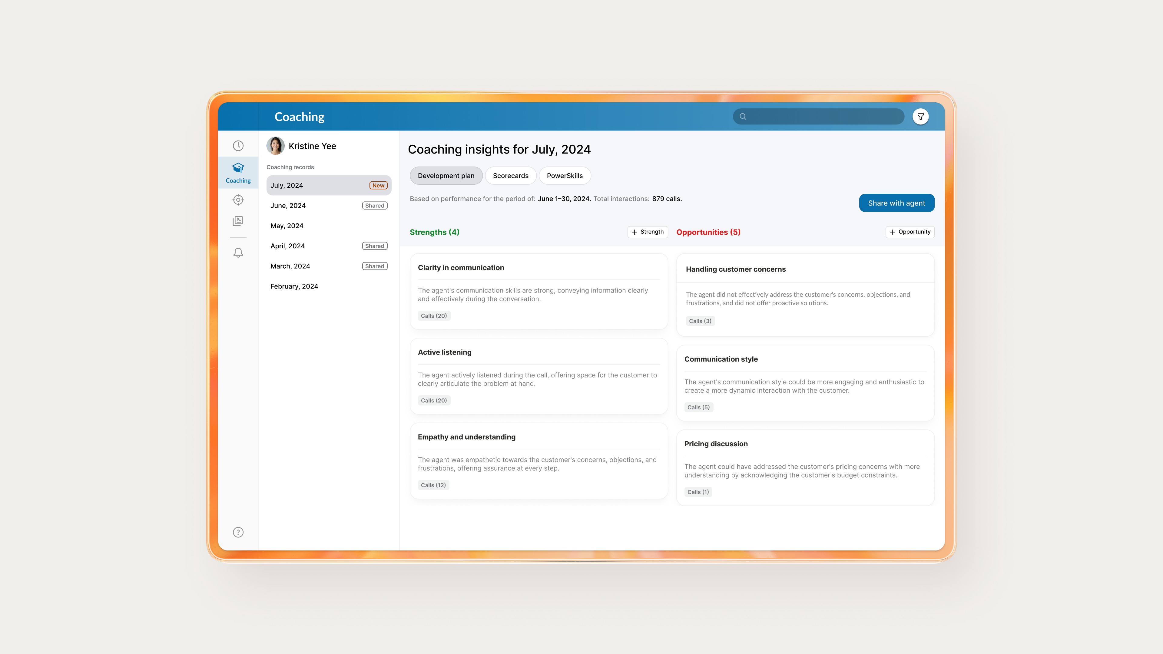Open Calls (20) under Clarity in communication
Screen dimensions: 1163x654
433,316
